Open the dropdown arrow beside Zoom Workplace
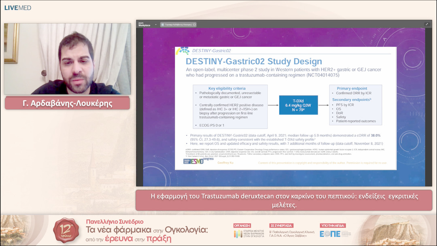Image resolution: width=437 pixels, height=246 pixels. pyautogui.click(x=156, y=25)
